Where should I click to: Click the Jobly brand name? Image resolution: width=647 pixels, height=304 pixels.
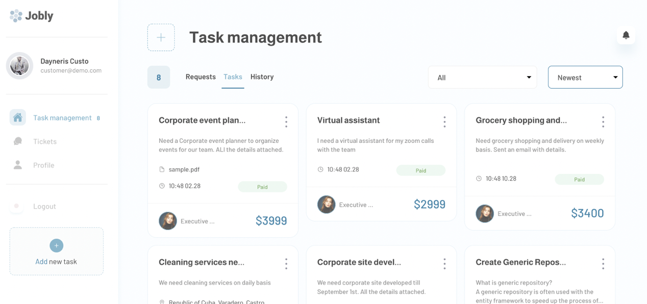[x=39, y=16]
